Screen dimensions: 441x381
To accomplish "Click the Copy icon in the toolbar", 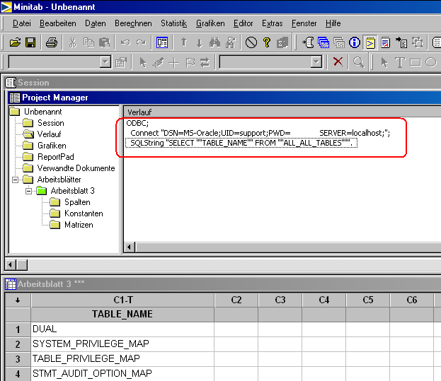I will (89, 42).
